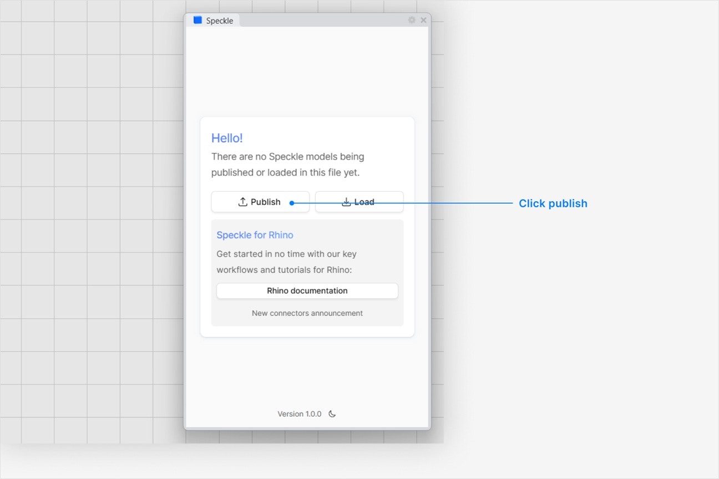Viewport: 719px width, 479px height.
Task: Open New connectors announcement link
Action: [x=307, y=313]
